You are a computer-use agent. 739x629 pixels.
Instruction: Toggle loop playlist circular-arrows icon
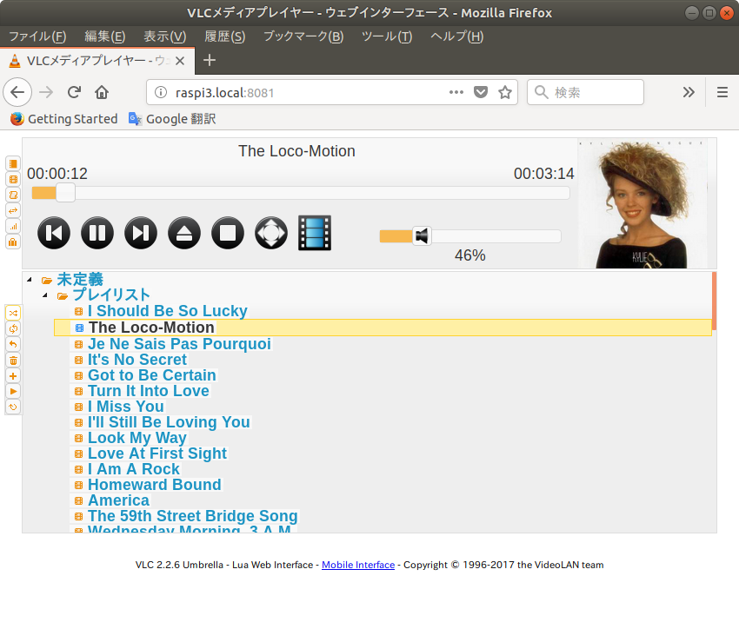pos(13,328)
